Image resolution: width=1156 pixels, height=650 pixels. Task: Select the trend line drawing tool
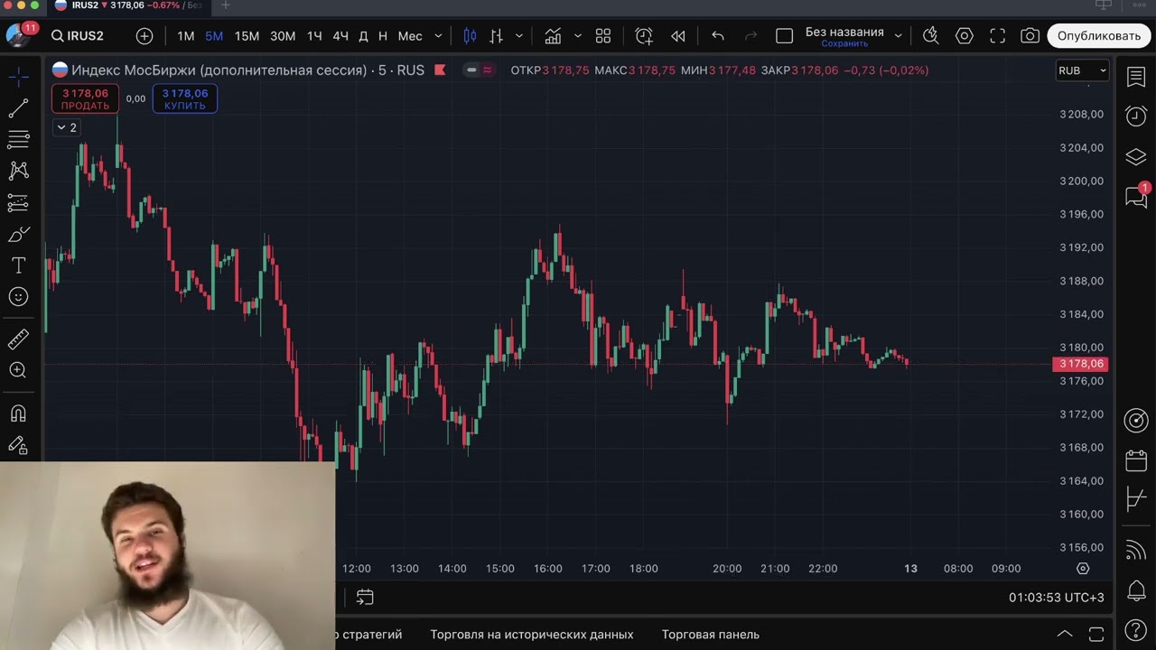18,108
